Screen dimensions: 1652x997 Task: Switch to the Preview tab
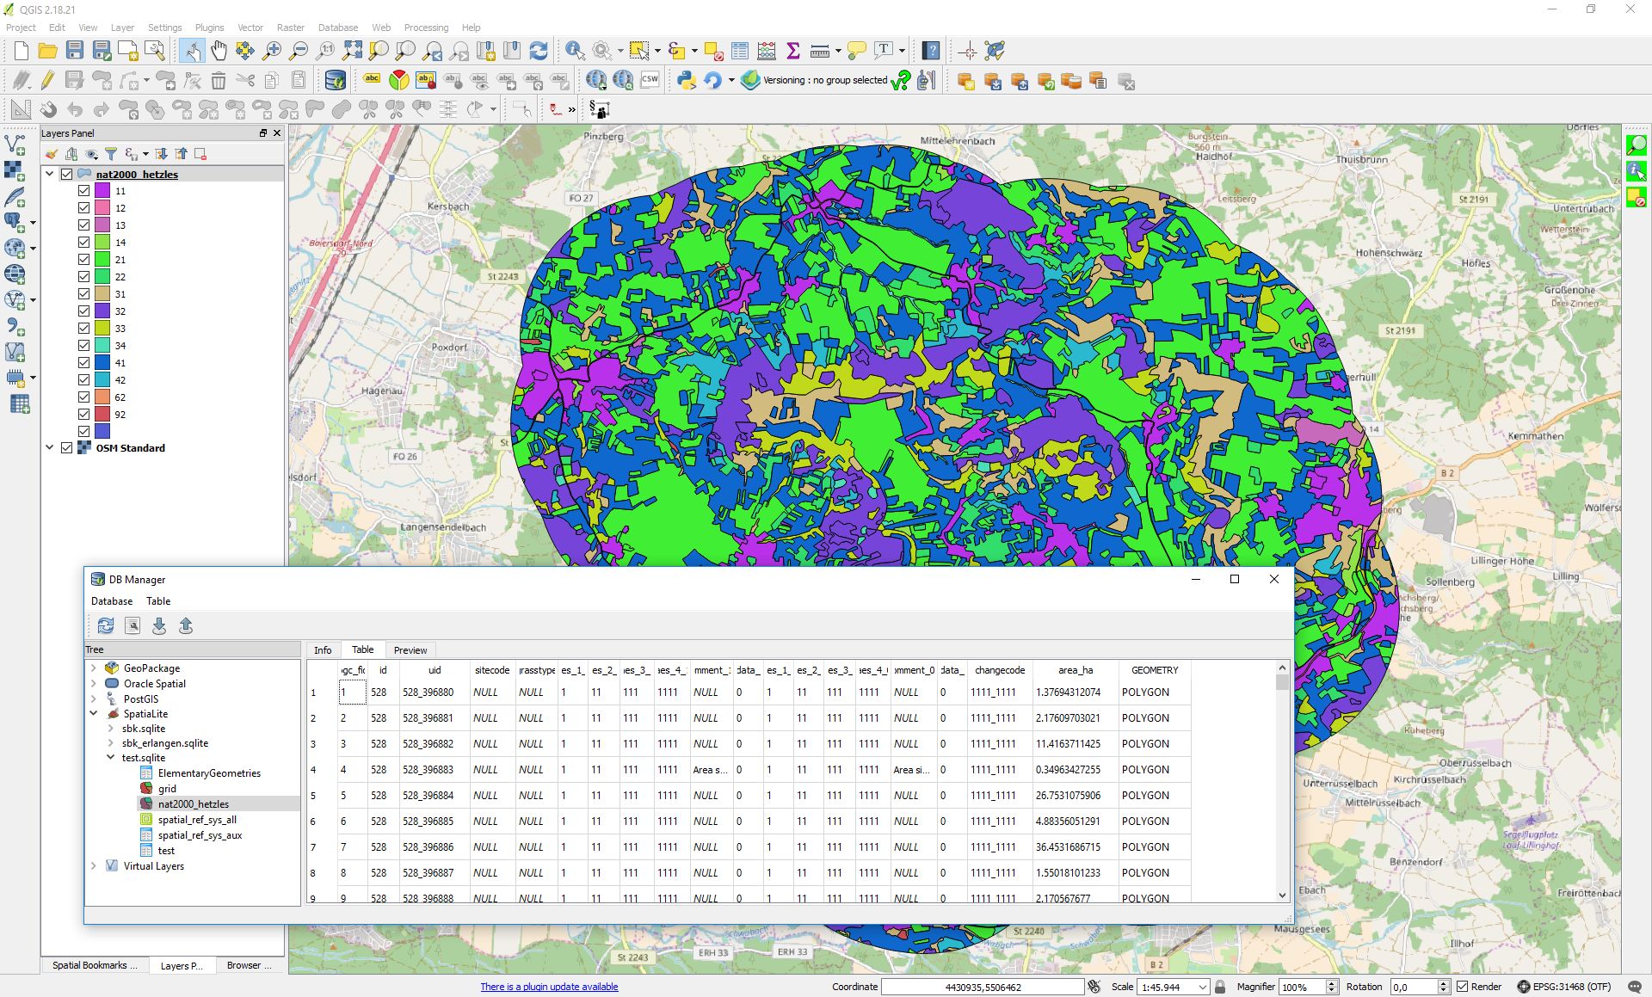click(410, 650)
